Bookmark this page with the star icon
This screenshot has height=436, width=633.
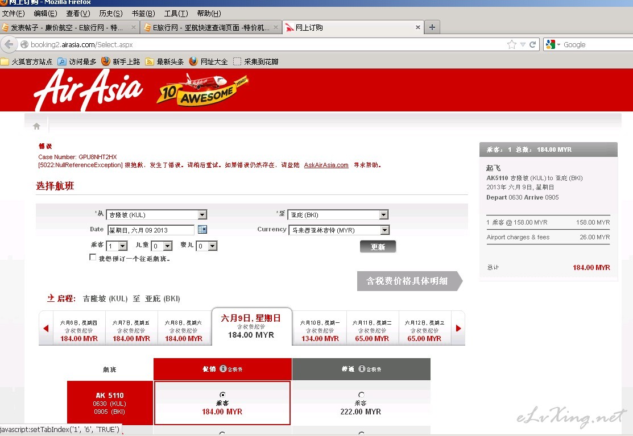click(x=512, y=45)
